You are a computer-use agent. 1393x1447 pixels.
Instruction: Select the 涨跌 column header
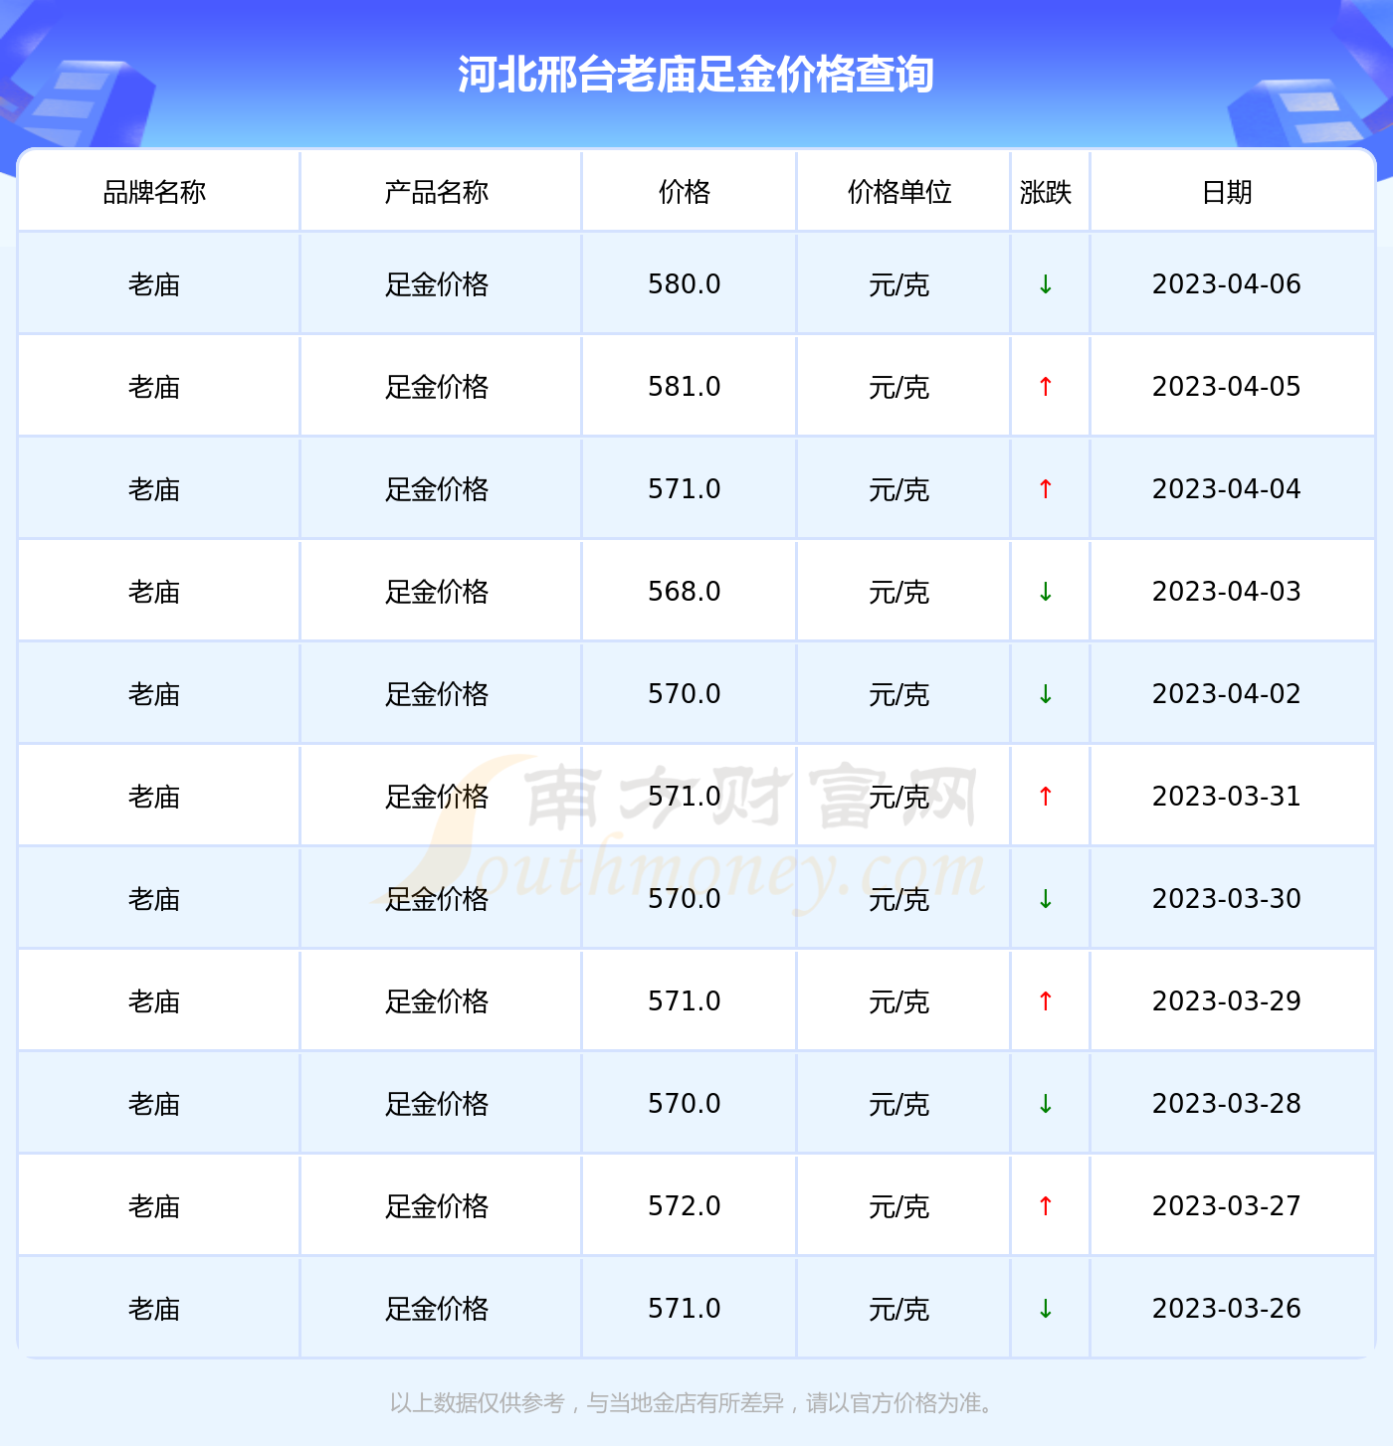(x=1046, y=192)
